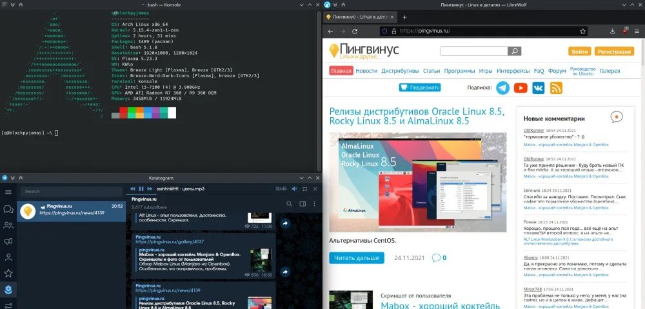Viewport: 645px width, 309px height.
Task: Click the Войти login button
Action: click(580, 51)
